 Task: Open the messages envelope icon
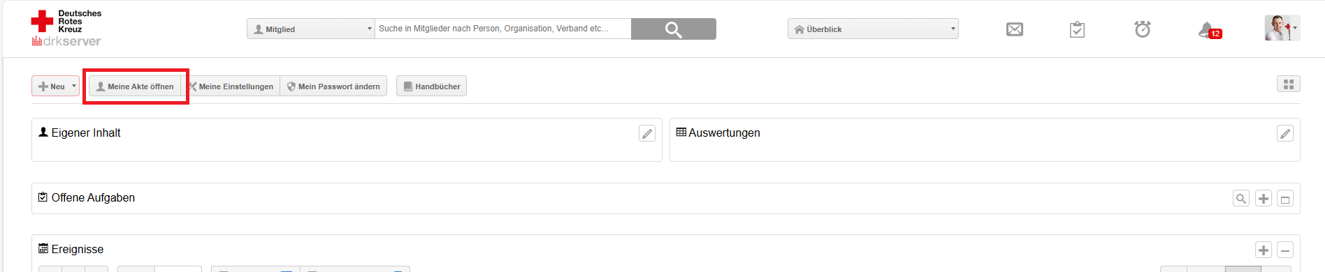[x=1015, y=29]
